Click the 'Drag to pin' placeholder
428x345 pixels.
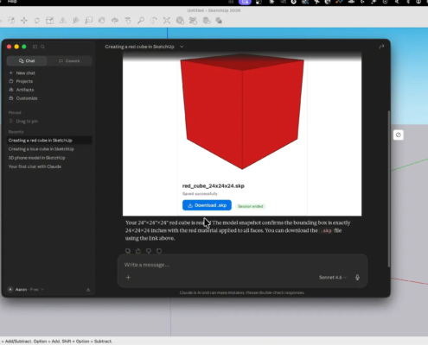tap(27, 121)
